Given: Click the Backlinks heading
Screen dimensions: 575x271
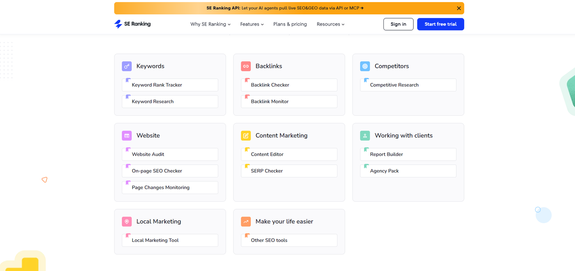Looking at the screenshot, I should 269,66.
